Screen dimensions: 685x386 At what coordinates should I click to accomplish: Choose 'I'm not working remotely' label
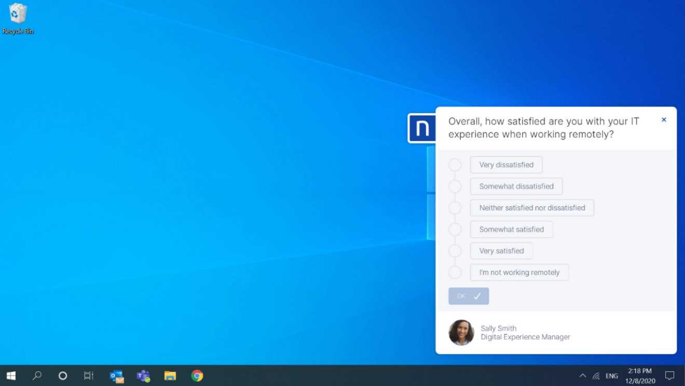click(519, 273)
